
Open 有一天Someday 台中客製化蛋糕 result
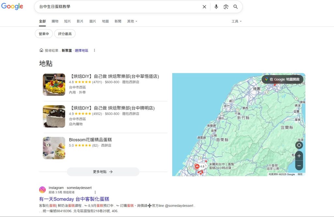[x=74, y=199]
